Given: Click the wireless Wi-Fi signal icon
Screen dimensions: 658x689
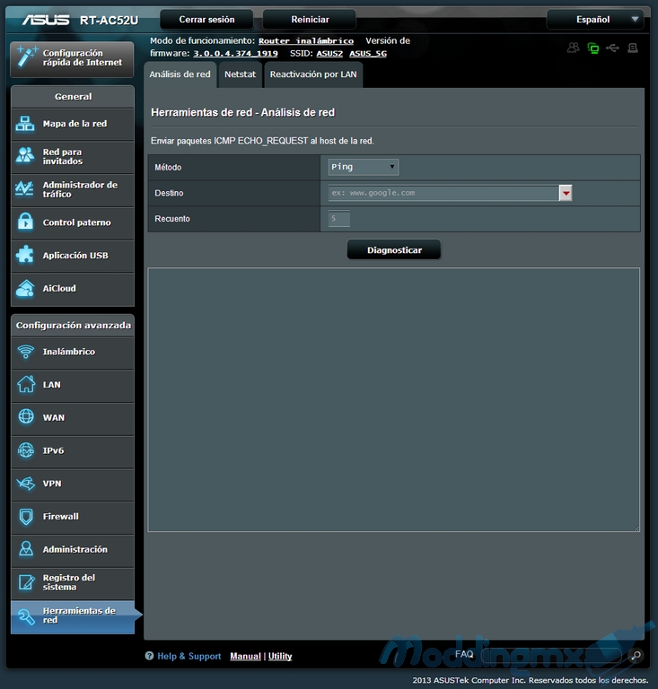Looking at the screenshot, I should [x=25, y=352].
